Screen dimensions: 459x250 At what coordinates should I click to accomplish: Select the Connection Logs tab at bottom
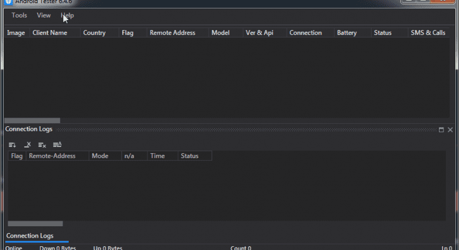pyautogui.click(x=29, y=236)
